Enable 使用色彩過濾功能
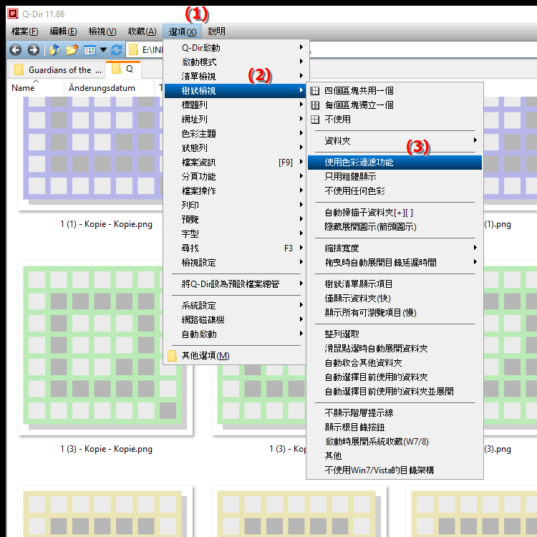This screenshot has width=537, height=537. (395, 163)
